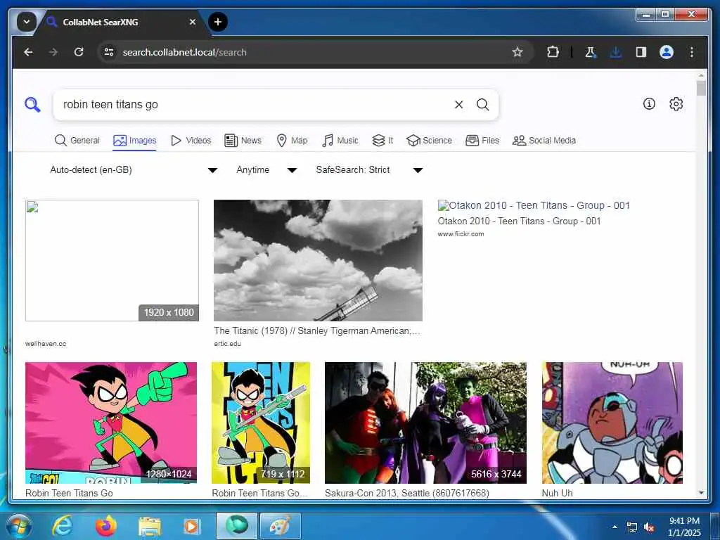This screenshot has height=540, width=720.
Task: Click the address bar URL
Action: 185,52
